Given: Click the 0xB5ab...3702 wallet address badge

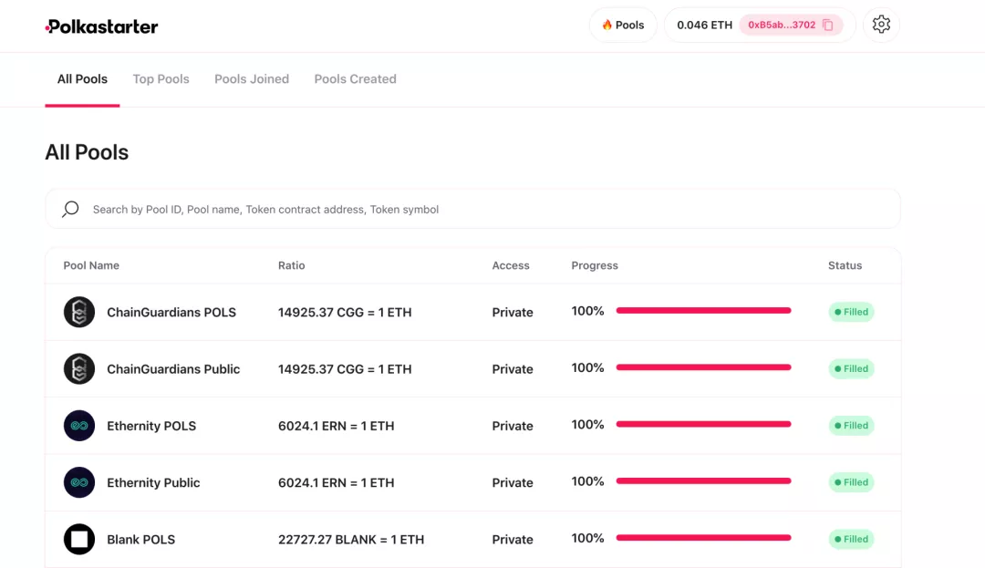Looking at the screenshot, I should pos(791,26).
